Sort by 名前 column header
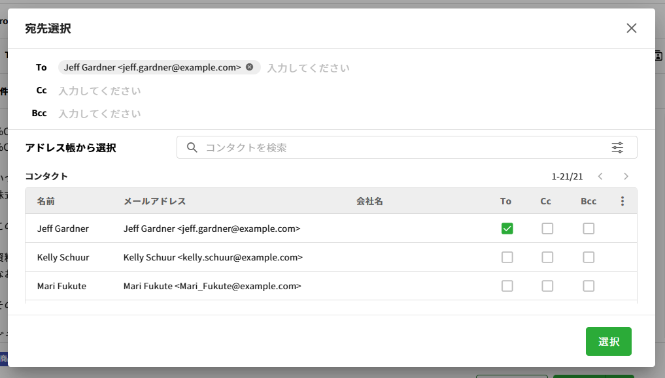Viewport: 665px width, 378px height. click(x=46, y=201)
